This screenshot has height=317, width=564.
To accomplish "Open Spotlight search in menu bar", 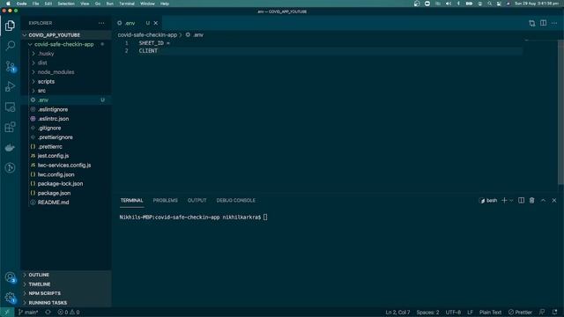I will (490, 4).
